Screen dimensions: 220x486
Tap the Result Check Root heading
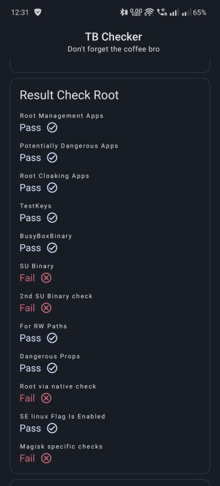pos(69,95)
